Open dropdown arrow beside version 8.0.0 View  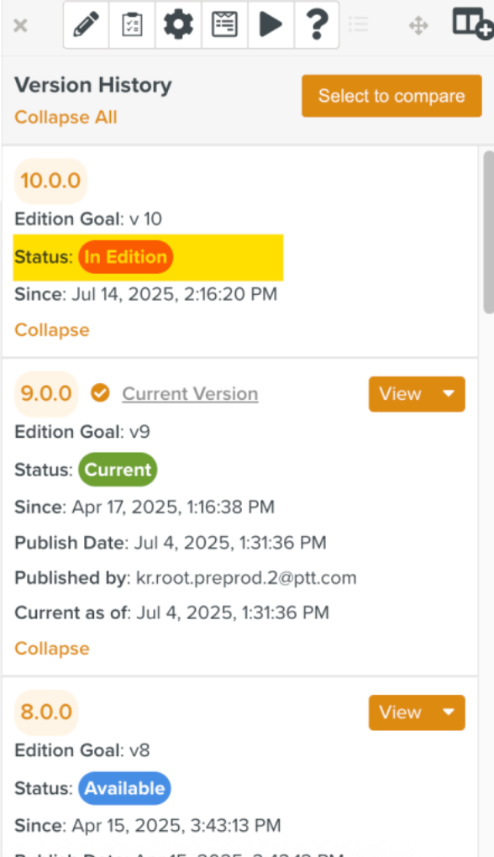449,712
